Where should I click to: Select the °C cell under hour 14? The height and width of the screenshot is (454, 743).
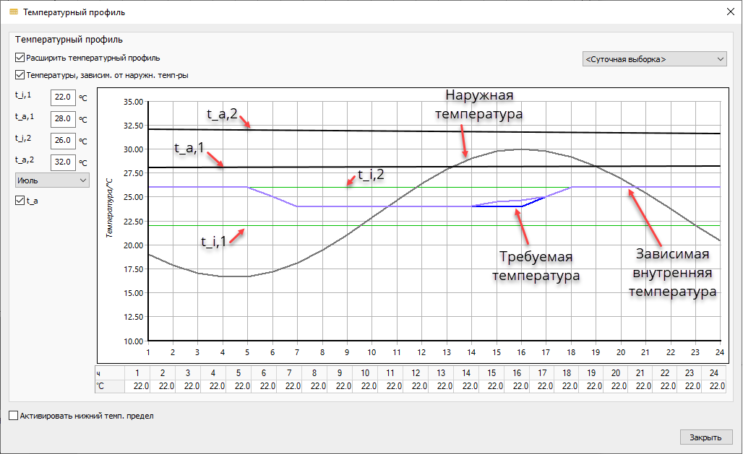point(467,386)
